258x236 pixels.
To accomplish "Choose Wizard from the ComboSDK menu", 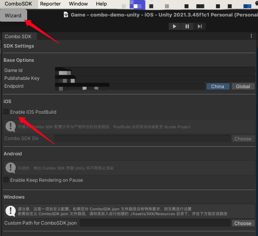I will 13,16.
